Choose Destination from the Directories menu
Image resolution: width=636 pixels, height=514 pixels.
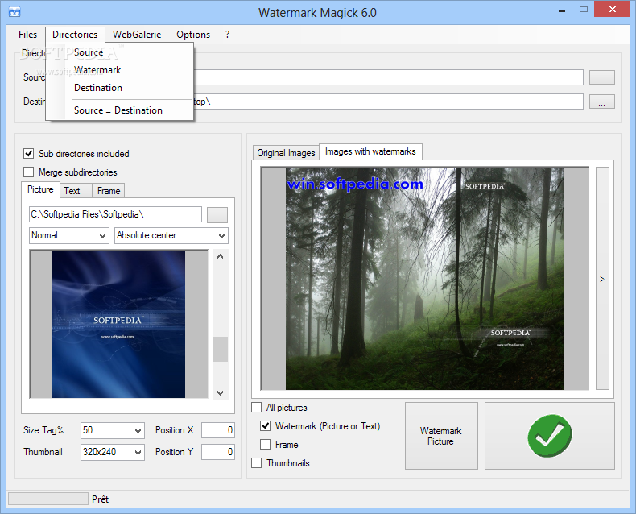[119, 88]
